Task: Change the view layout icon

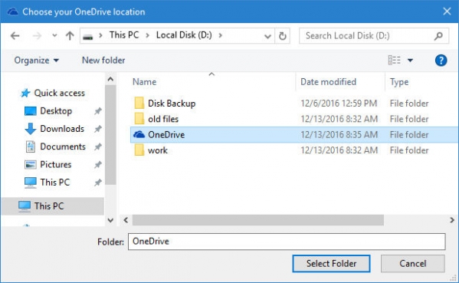Action: [x=395, y=60]
